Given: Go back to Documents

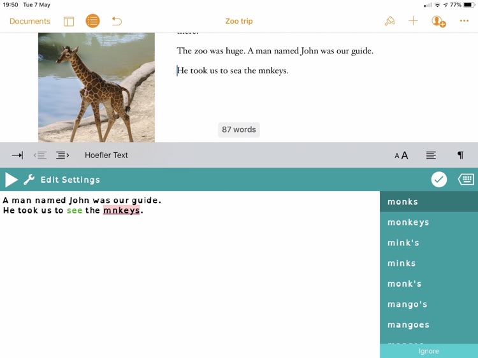Looking at the screenshot, I should [30, 21].
